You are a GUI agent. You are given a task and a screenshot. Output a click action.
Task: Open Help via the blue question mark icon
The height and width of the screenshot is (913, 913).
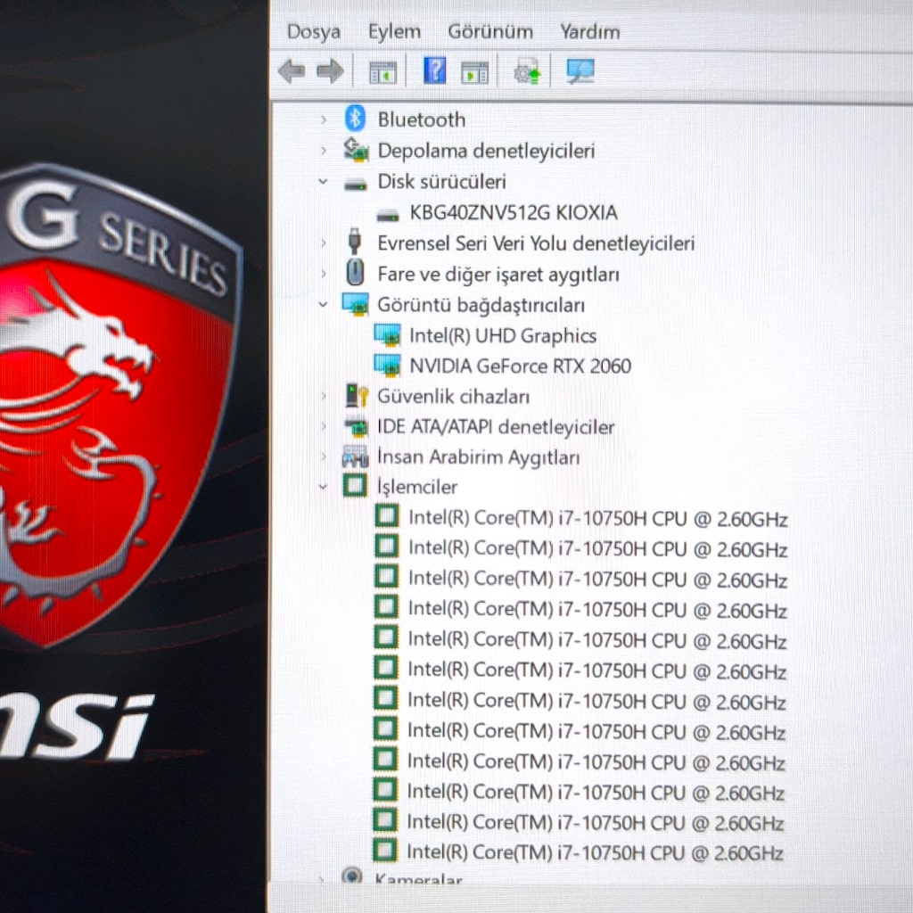(434, 71)
